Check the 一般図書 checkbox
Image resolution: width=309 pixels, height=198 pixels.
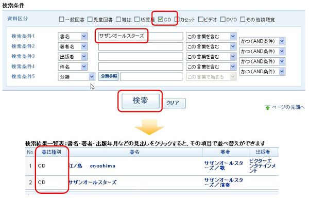point(61,19)
